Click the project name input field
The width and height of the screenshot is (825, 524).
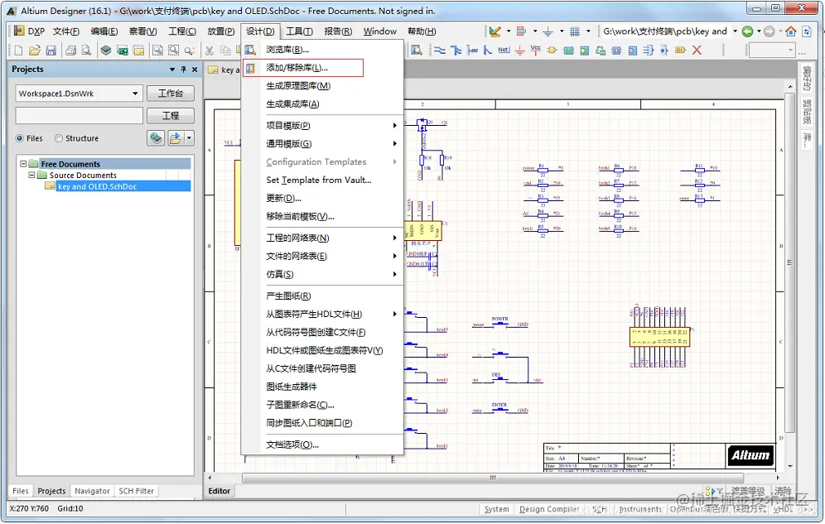pyautogui.click(x=79, y=115)
